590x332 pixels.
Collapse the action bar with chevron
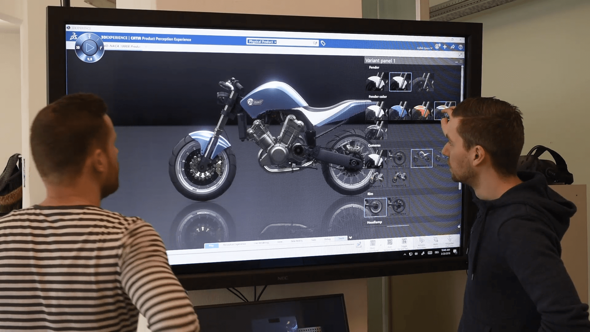(x=350, y=238)
